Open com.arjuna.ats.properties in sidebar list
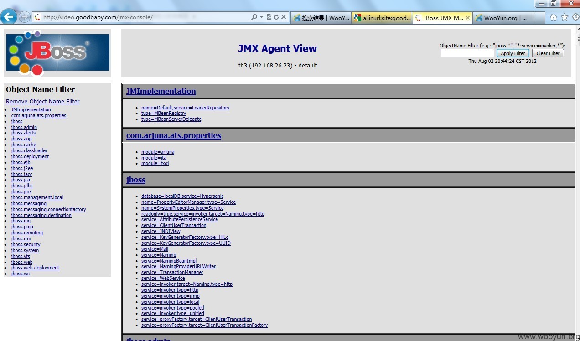The width and height of the screenshot is (580, 341). pos(39,115)
